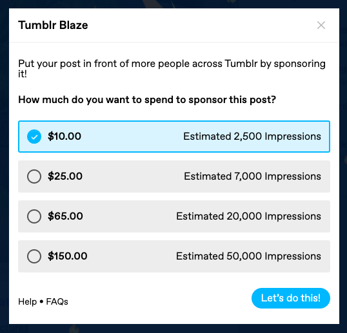Choose the $25.00 price label
The width and height of the screenshot is (347, 333).
(65, 176)
